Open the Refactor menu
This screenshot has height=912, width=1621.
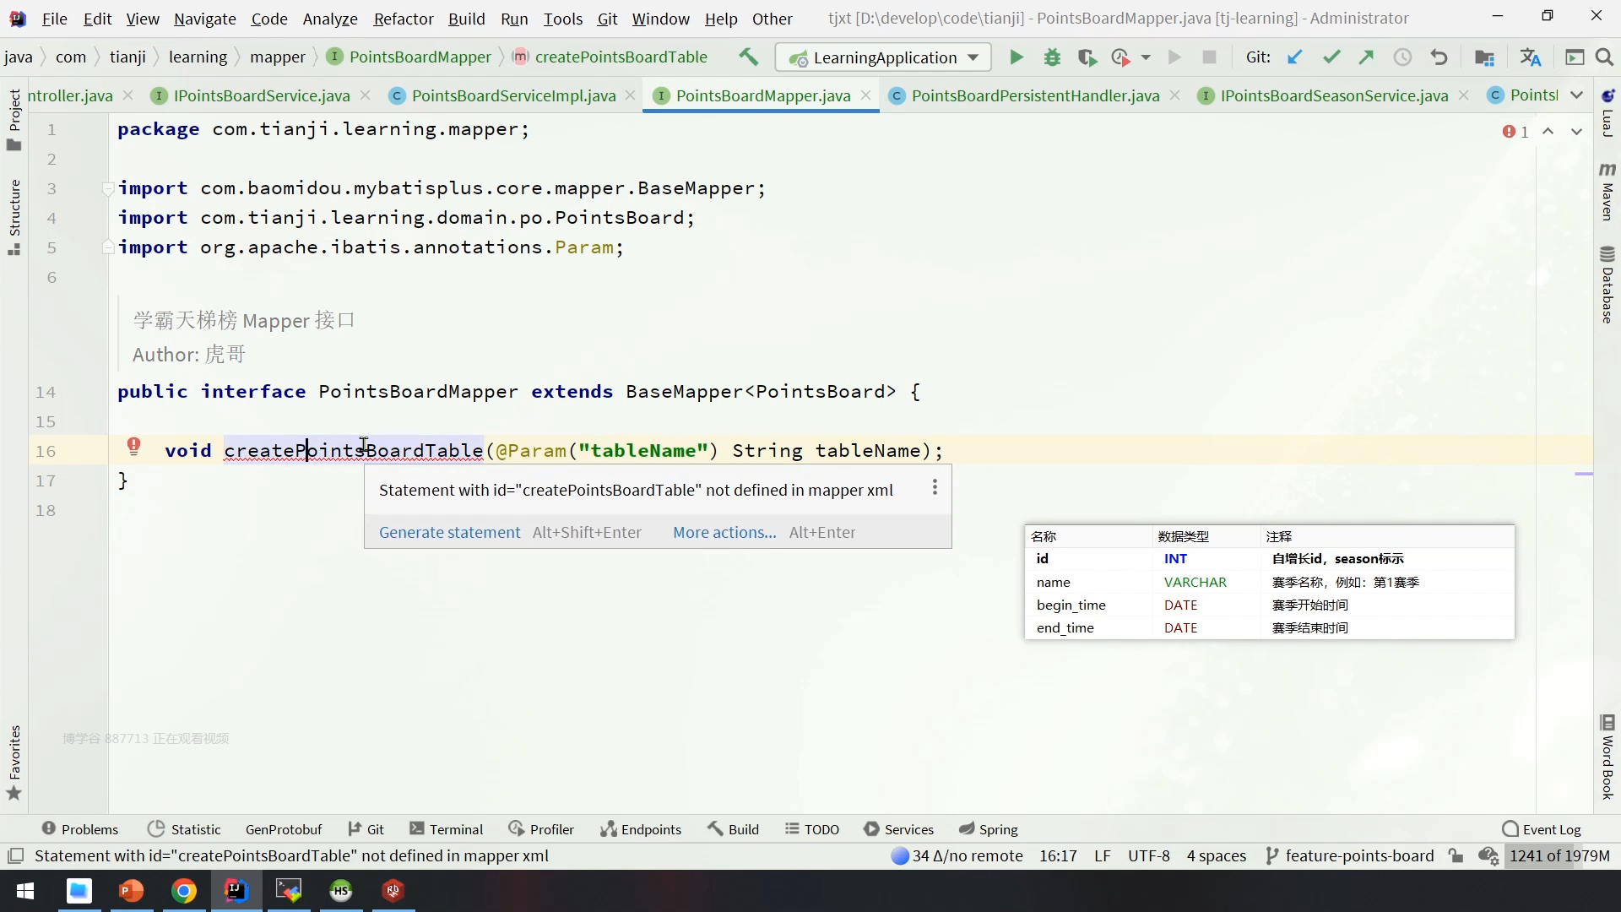point(403,19)
